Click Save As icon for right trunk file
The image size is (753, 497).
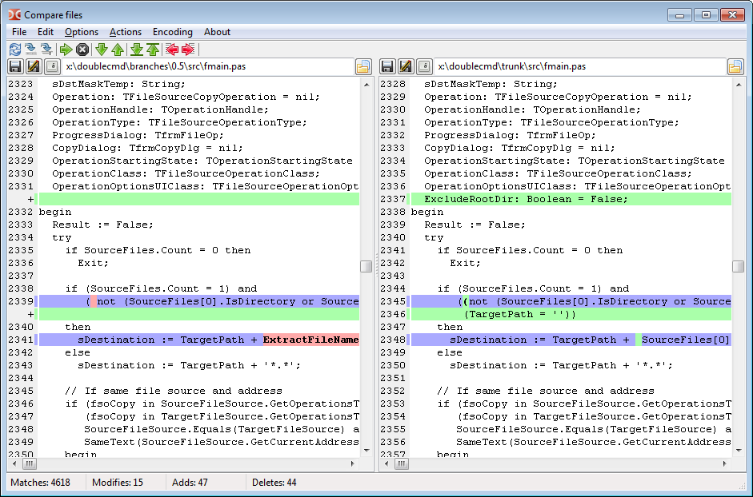[x=406, y=67]
